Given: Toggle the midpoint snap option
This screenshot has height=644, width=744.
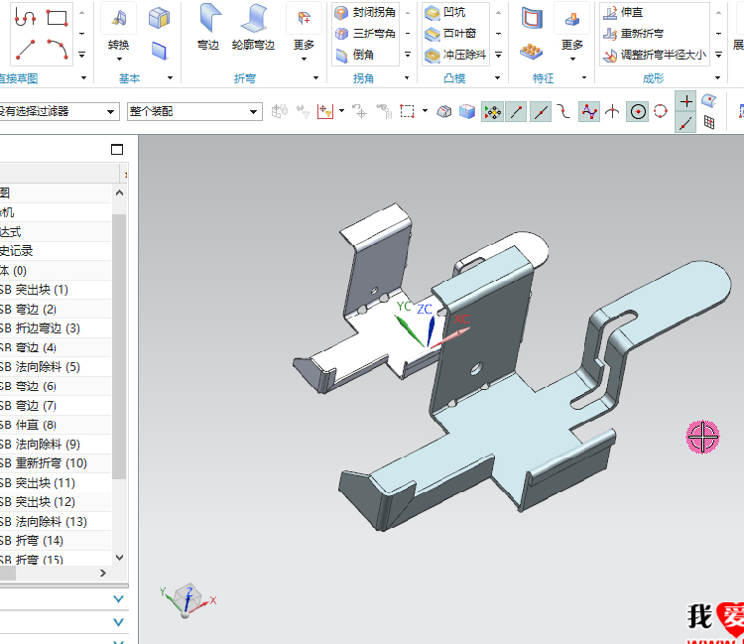Looking at the screenshot, I should 541,112.
